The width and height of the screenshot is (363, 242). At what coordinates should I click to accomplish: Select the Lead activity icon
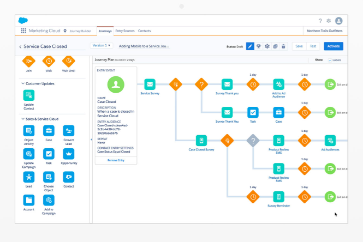tap(29, 177)
